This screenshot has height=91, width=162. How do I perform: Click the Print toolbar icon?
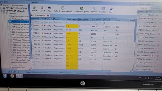pyautogui.click(x=49, y=8)
